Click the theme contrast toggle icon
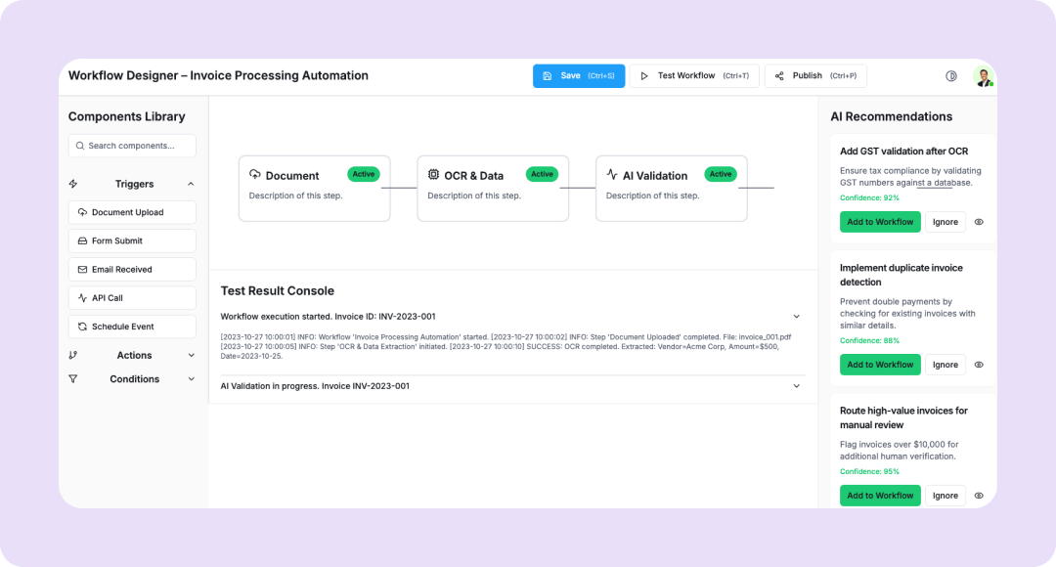The height and width of the screenshot is (567, 1056). coord(951,76)
